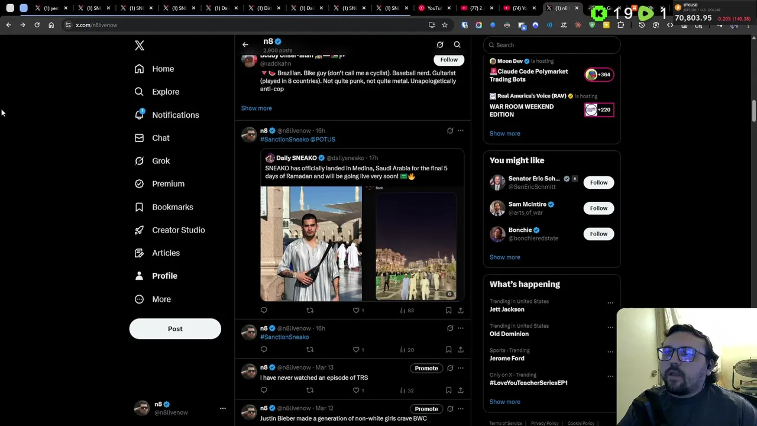Viewport: 757px width, 426px height.
Task: Show more live spaces
Action: [x=505, y=134]
